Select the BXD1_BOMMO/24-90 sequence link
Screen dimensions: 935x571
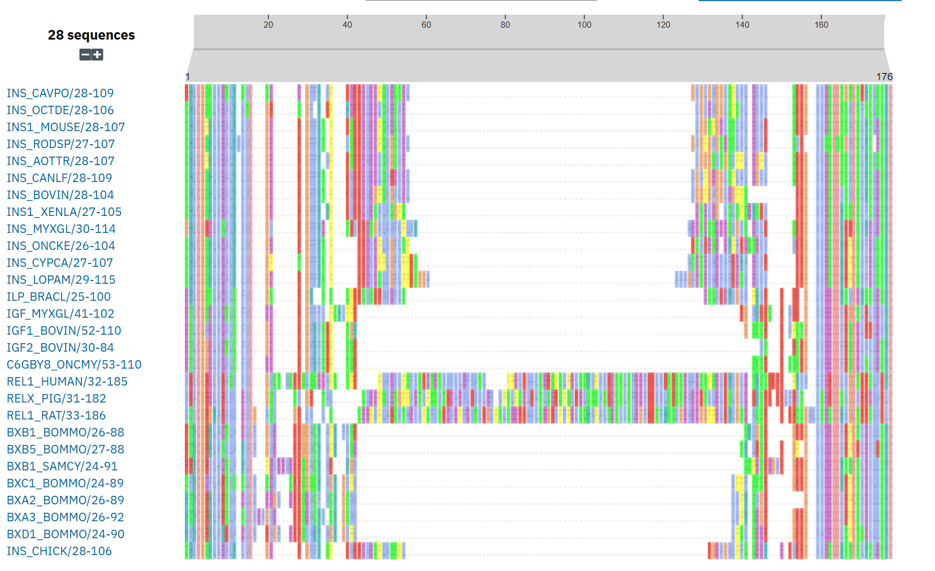point(65,534)
